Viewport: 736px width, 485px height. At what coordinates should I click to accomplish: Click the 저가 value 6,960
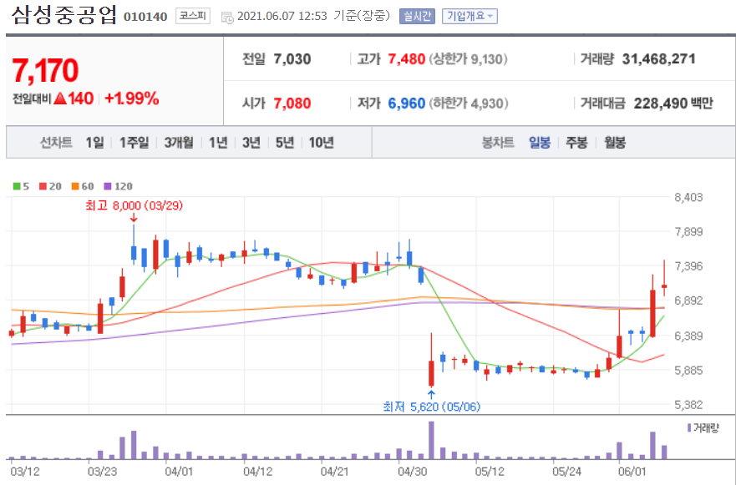click(407, 104)
